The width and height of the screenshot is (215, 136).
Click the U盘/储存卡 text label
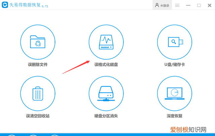click(175, 64)
